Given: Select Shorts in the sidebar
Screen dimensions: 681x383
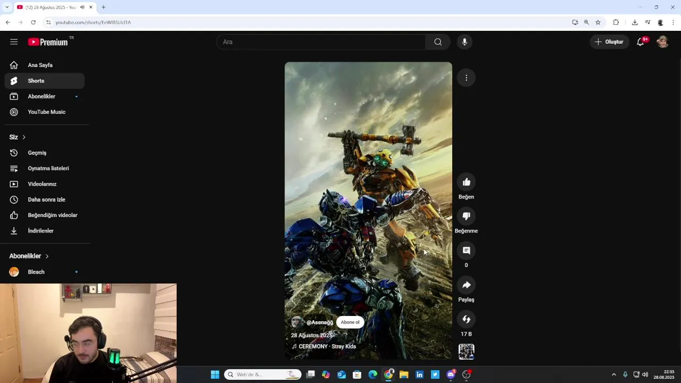Looking at the screenshot, I should click(45, 81).
